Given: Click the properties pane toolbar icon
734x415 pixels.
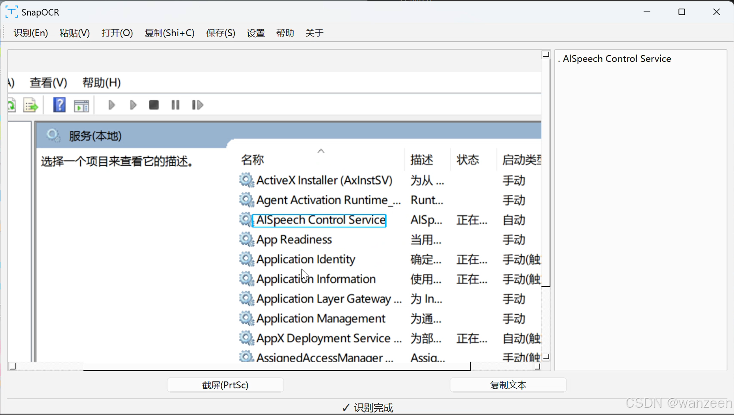Looking at the screenshot, I should point(81,106).
